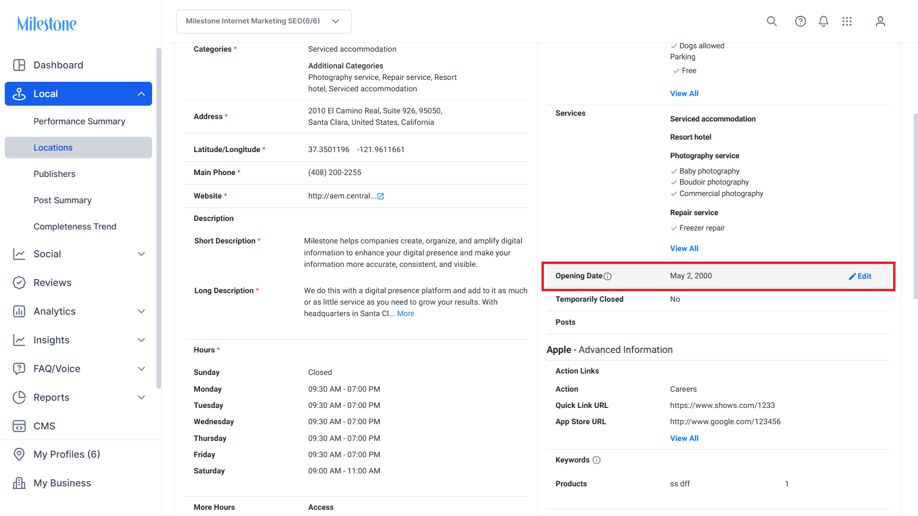The height and width of the screenshot is (516, 918).
Task: Click the pencil icon beside Opening Date
Action: [852, 276]
